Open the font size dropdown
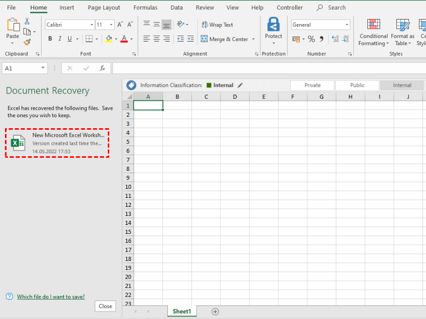The image size is (426, 319). coord(111,25)
